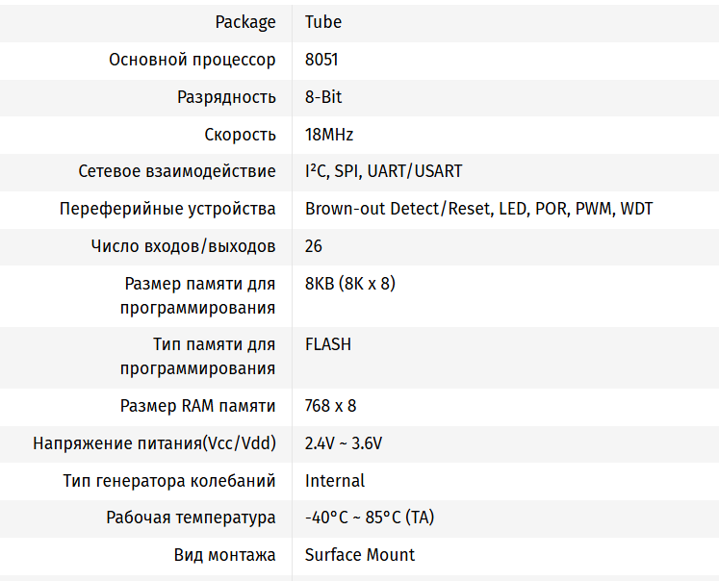Screen dimensions: 719x581
Task: Select the "26" inputs/outputs value
Action: coord(314,246)
